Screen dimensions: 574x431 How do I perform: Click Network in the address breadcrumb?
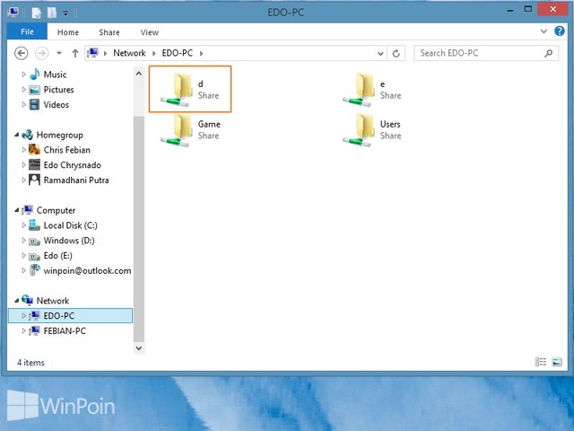(x=129, y=53)
